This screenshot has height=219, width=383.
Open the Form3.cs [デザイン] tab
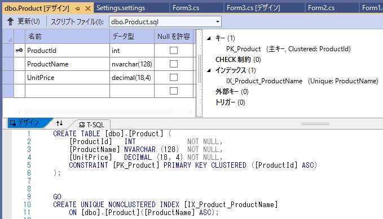253,8
